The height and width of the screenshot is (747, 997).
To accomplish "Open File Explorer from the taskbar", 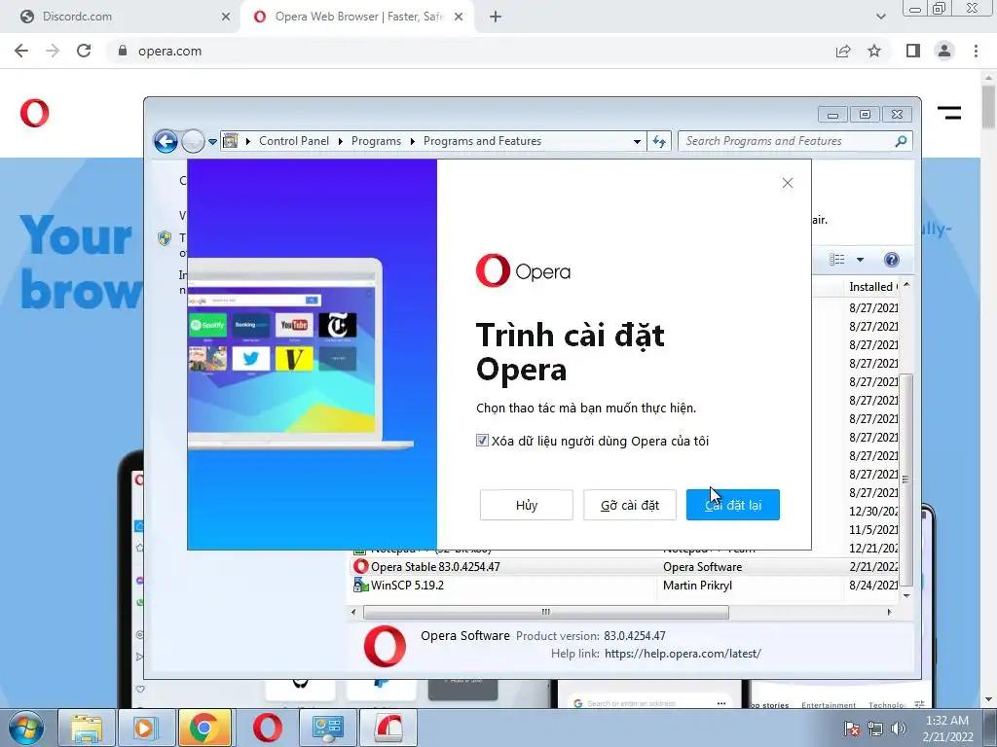I will [x=87, y=728].
